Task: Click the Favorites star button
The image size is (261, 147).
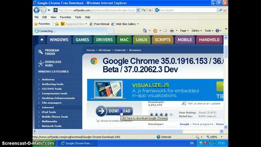Action: click(42, 24)
